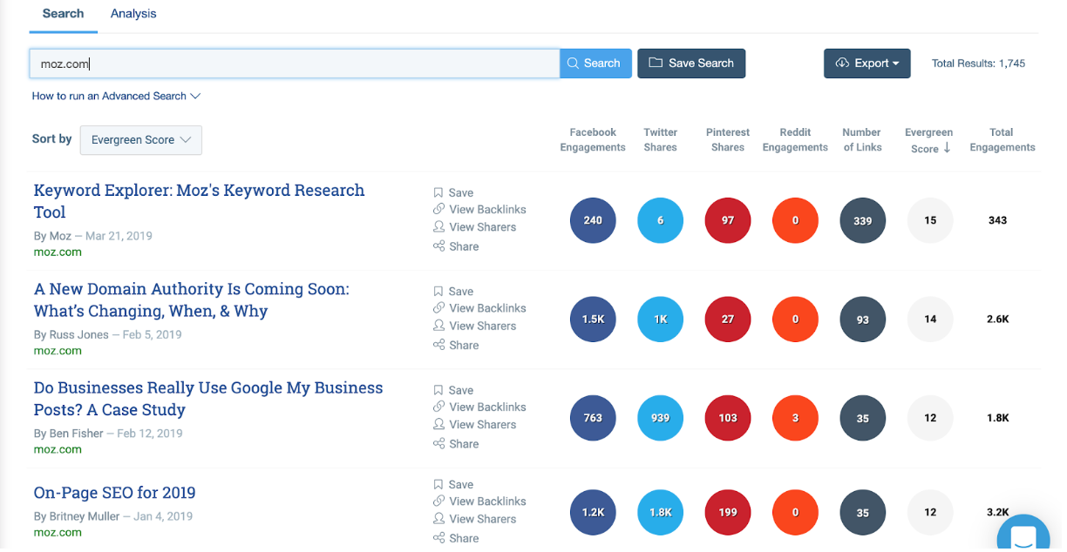
Task: Click Facebook bubble showing 240
Action: [593, 220]
